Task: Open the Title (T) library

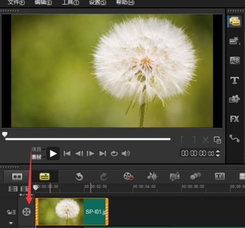Action: (x=234, y=80)
